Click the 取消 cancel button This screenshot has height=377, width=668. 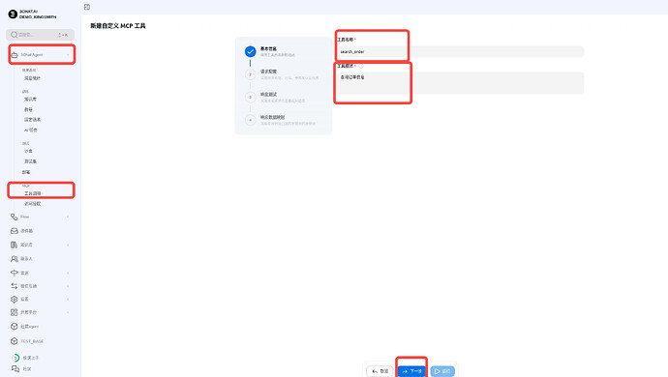pos(380,371)
